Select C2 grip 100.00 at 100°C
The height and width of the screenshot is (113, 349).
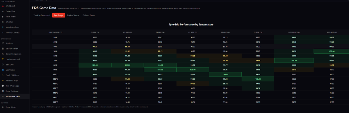click(x=225, y=74)
